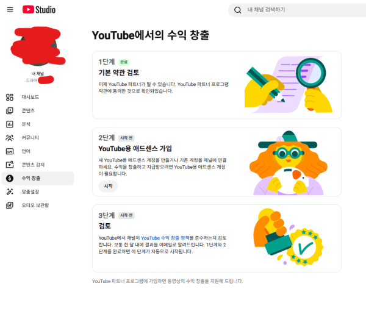
Task: Open 콘텐츠 감지 in the sidebar
Action: click(x=38, y=165)
